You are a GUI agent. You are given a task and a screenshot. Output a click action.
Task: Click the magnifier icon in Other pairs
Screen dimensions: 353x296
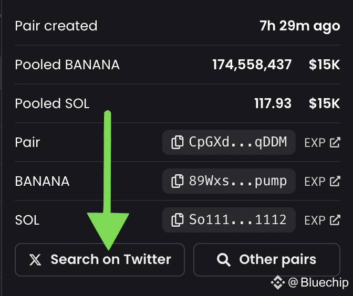[224, 260]
